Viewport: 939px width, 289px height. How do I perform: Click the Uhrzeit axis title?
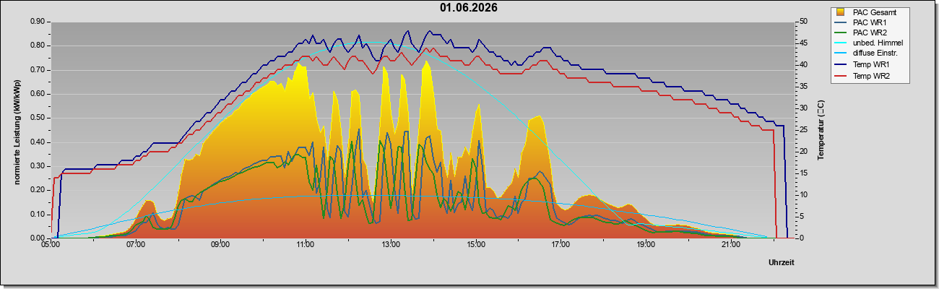pos(781,263)
